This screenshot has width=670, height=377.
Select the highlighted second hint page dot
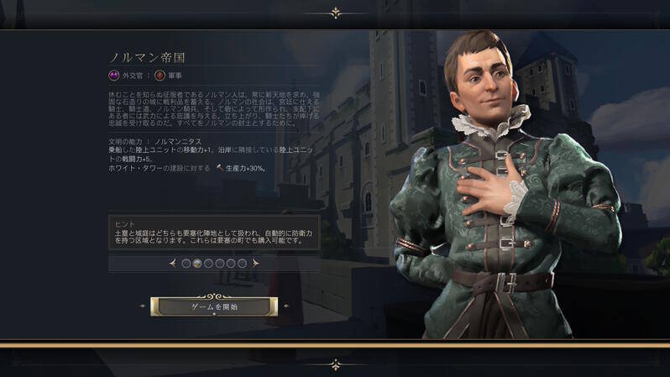click(197, 264)
